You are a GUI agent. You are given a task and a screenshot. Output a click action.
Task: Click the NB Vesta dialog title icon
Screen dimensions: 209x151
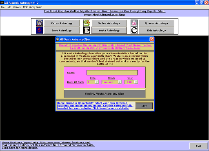(58, 39)
